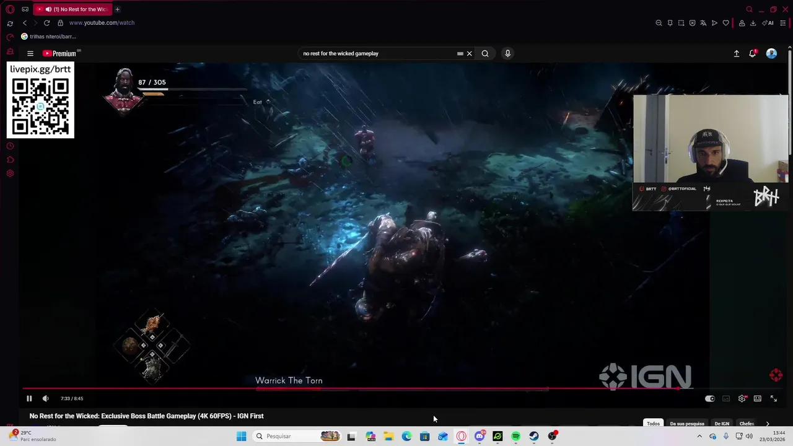
Task: Select the 'Todos' filter chip
Action: (x=653, y=423)
